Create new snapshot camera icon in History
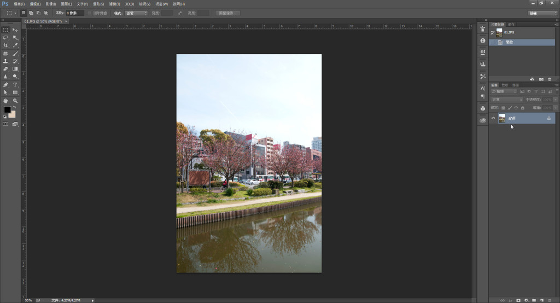 coord(541,79)
